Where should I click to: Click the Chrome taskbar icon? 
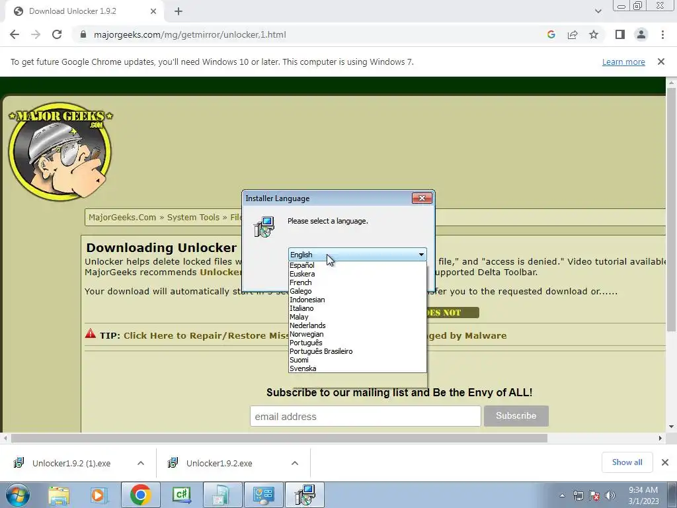point(140,495)
